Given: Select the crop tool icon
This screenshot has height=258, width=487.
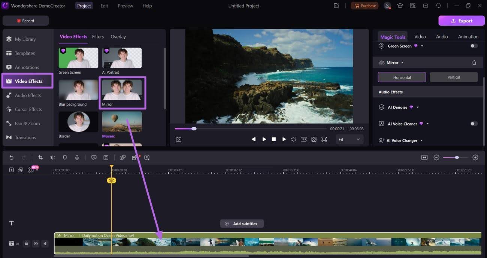Looking at the screenshot, I should [40, 158].
